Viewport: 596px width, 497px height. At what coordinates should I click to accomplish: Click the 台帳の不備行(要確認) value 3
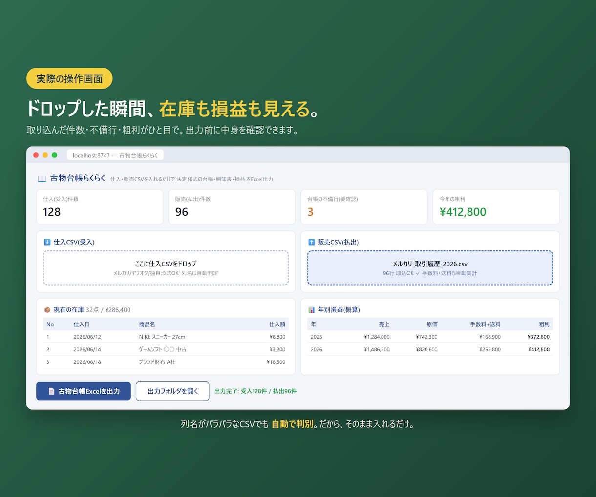click(310, 212)
